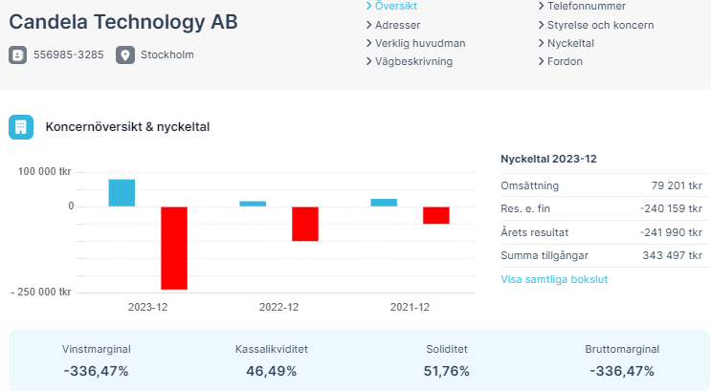The image size is (711, 391).
Task: Click the Stockholm location text
Action: (167, 54)
